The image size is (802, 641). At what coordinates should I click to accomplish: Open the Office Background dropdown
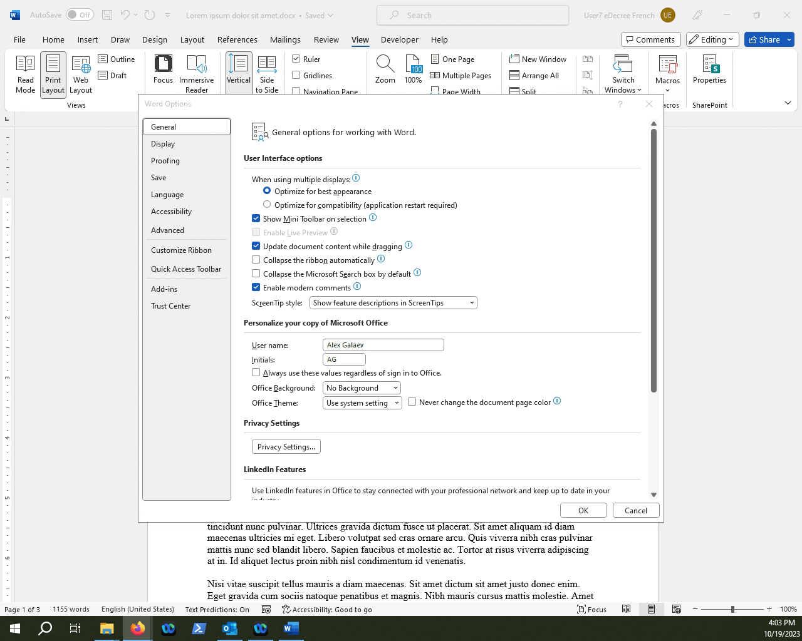tap(362, 387)
